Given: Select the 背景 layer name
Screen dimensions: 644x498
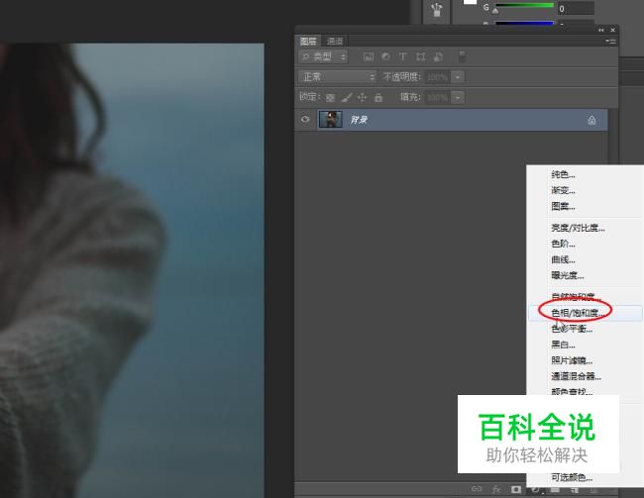Looking at the screenshot, I should 359,120.
